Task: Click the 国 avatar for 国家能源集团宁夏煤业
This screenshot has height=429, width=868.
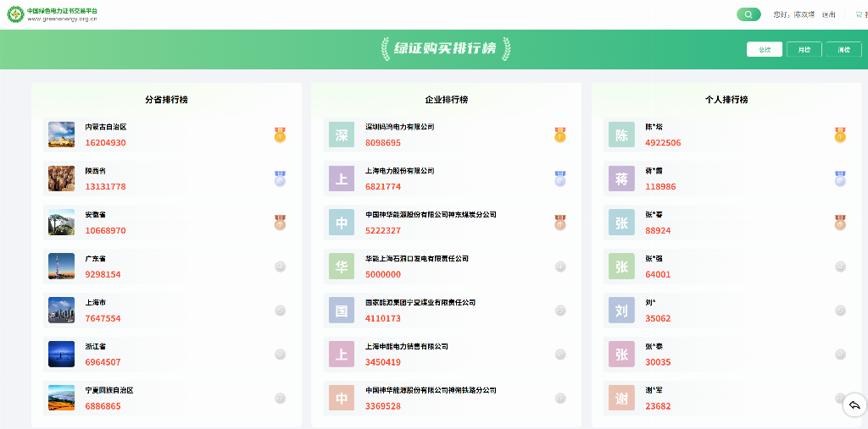Action: click(342, 311)
